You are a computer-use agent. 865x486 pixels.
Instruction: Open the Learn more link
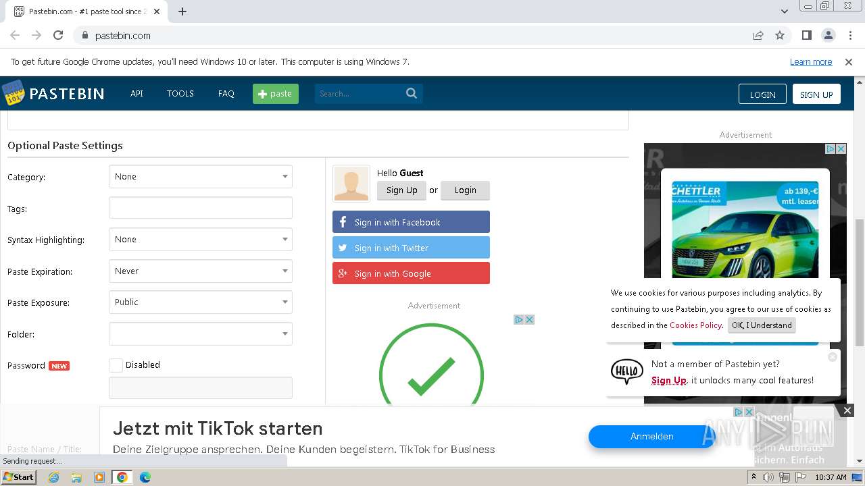[x=811, y=61]
